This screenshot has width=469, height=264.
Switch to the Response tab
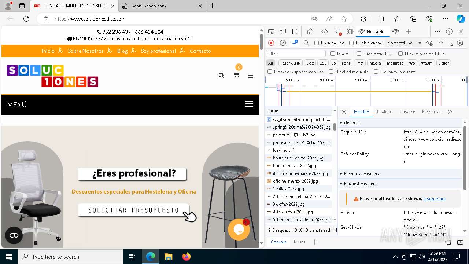tap(431, 112)
